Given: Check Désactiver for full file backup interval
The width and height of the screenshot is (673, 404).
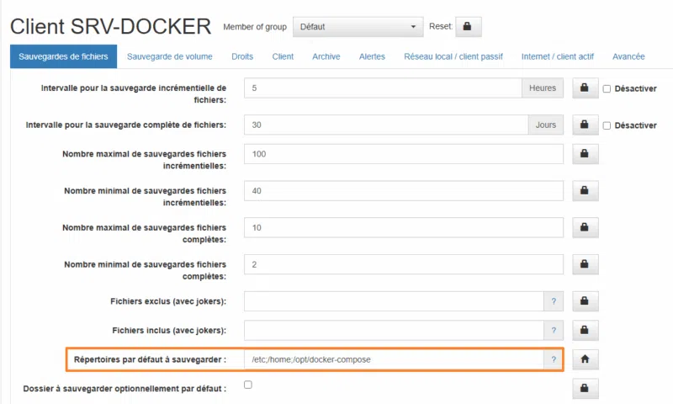Looking at the screenshot, I should [x=607, y=125].
